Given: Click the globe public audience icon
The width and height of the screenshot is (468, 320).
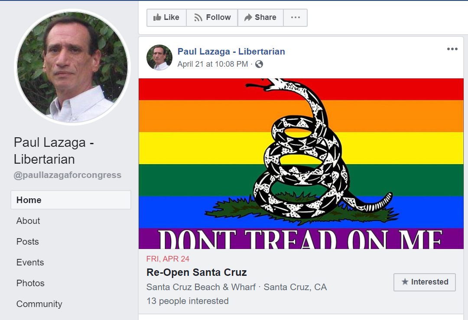Looking at the screenshot, I should 259,64.
